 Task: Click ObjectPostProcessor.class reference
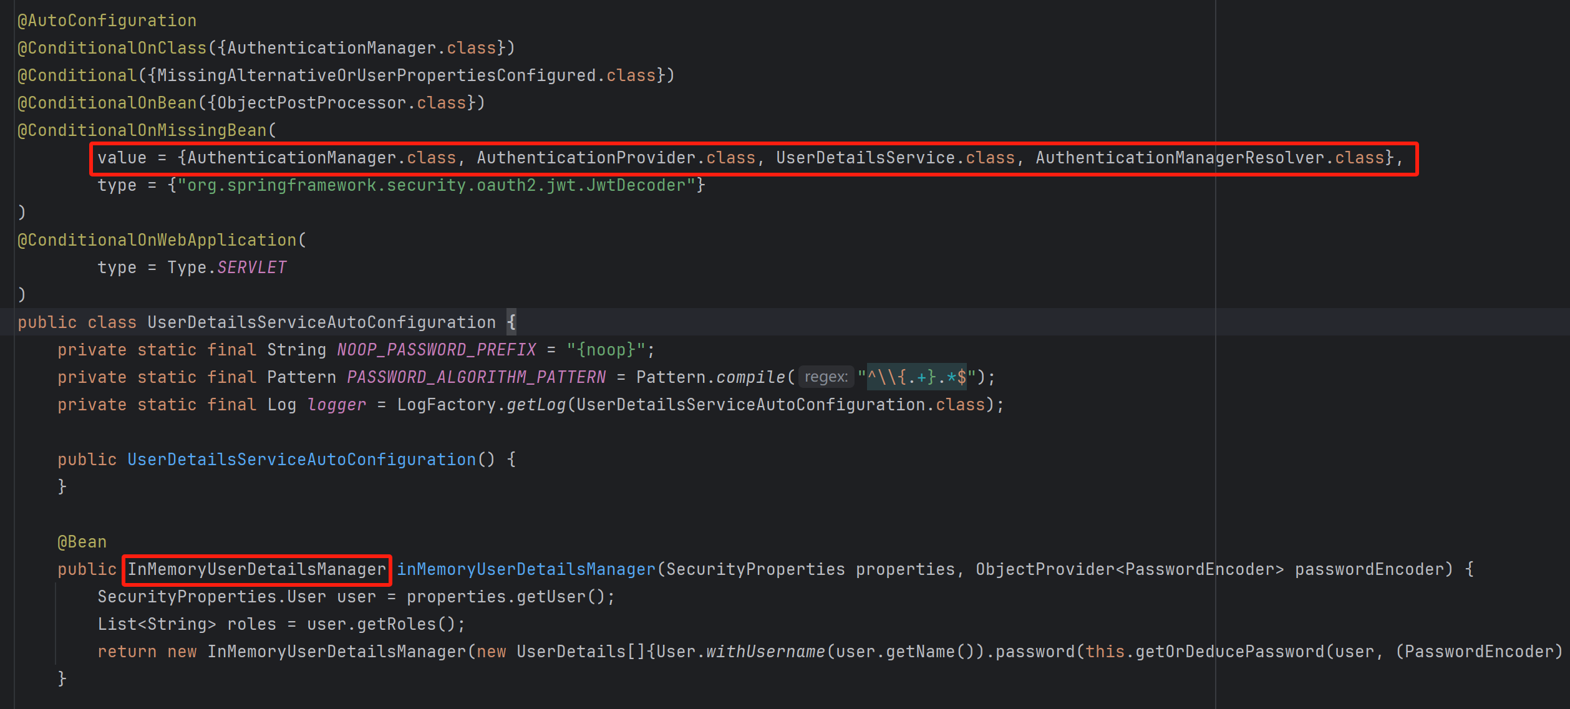point(341,103)
